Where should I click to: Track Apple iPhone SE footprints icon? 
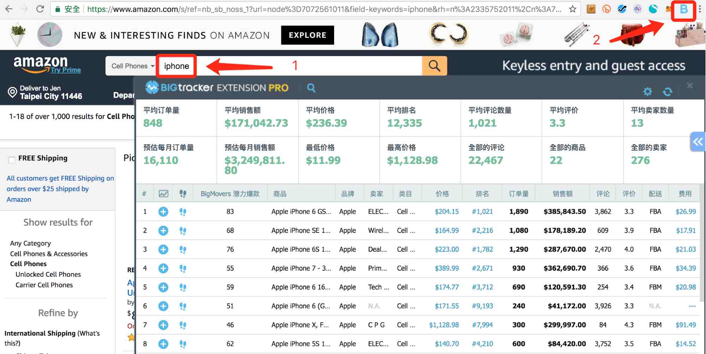point(183,231)
